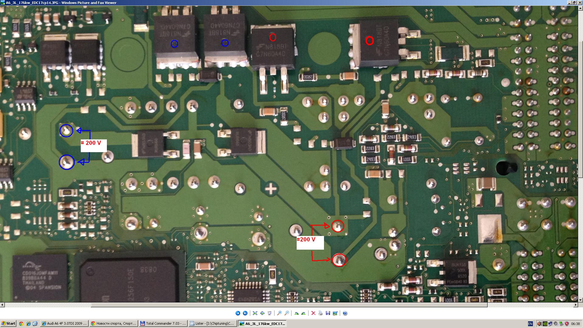Show image at actual size

click(x=262, y=313)
